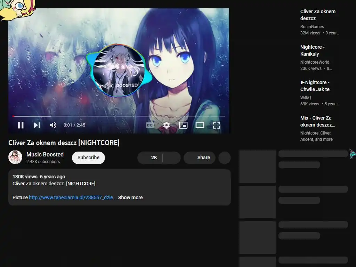Open video settings gear icon
Viewport: 356px width, 267px height.
coord(167,125)
